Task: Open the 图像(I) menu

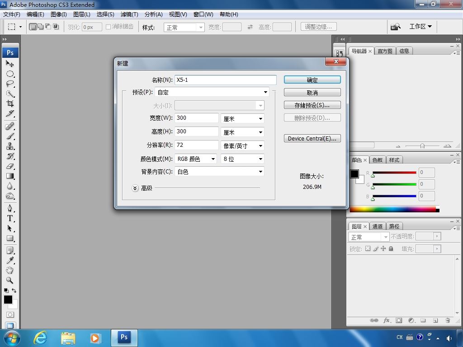Action: coord(59,14)
